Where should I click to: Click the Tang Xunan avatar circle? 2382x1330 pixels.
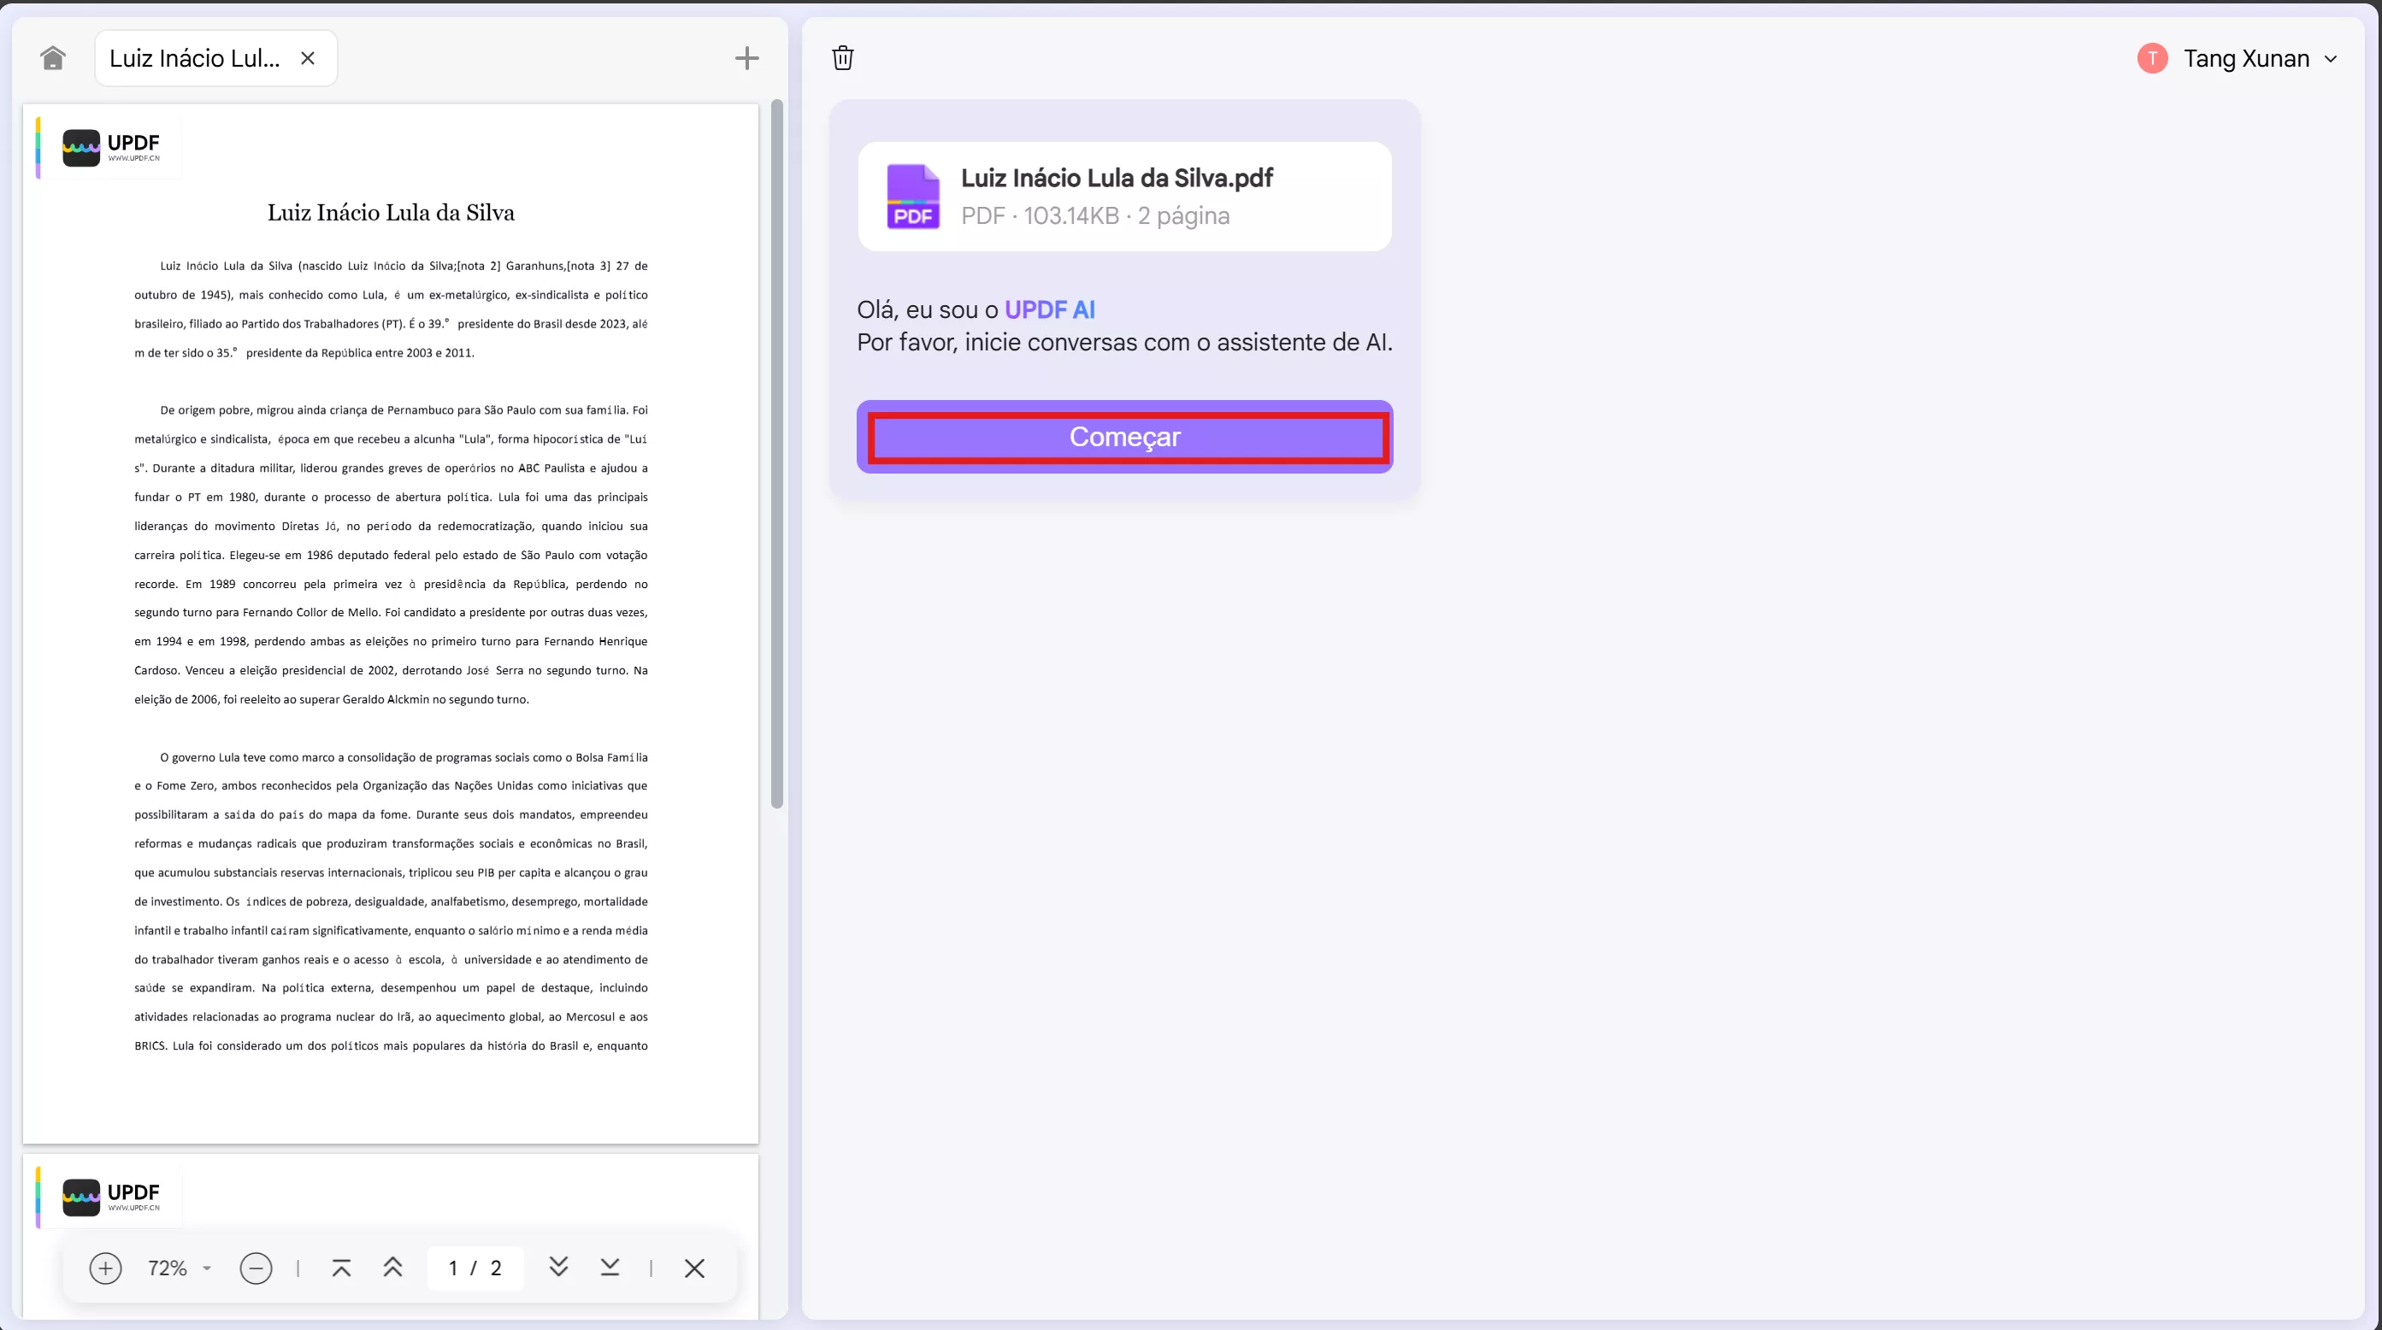(2153, 58)
